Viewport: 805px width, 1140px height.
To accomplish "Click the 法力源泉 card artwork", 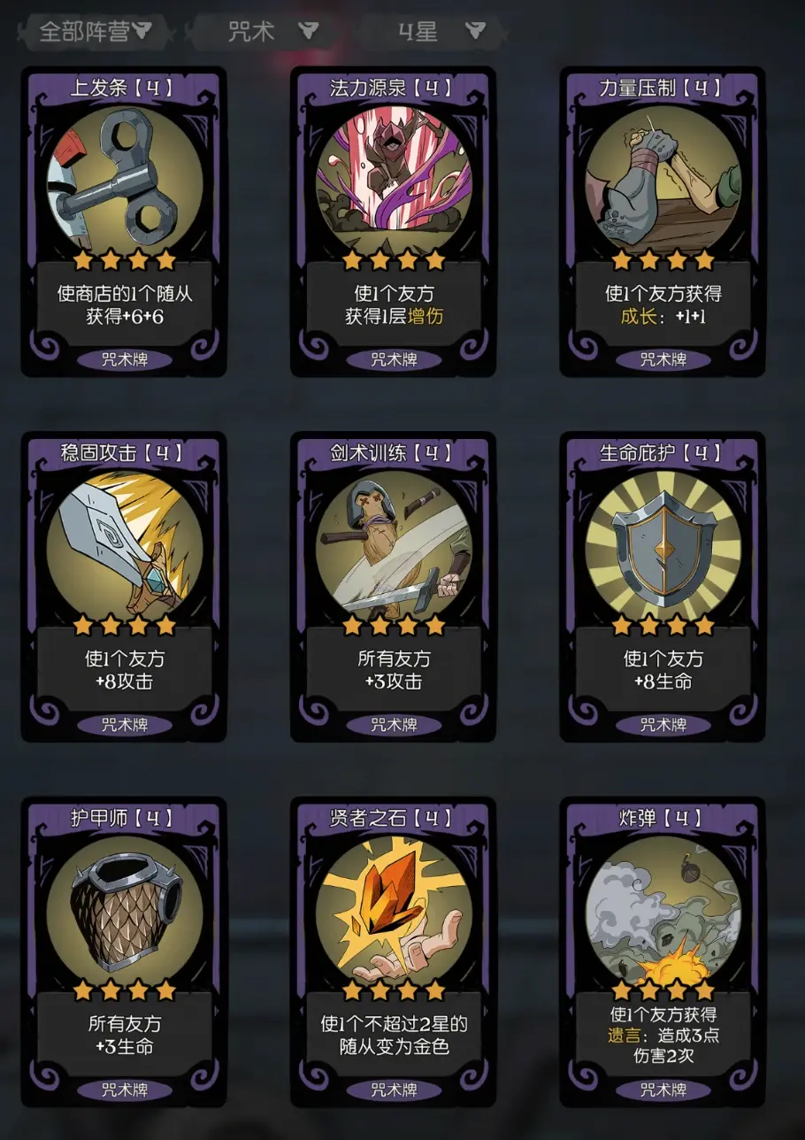I will (x=393, y=181).
